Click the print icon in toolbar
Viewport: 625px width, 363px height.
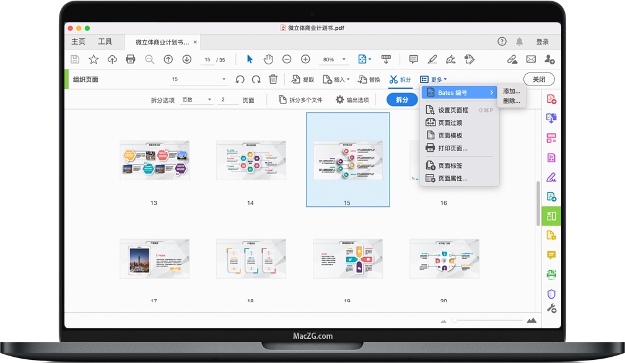click(x=131, y=59)
